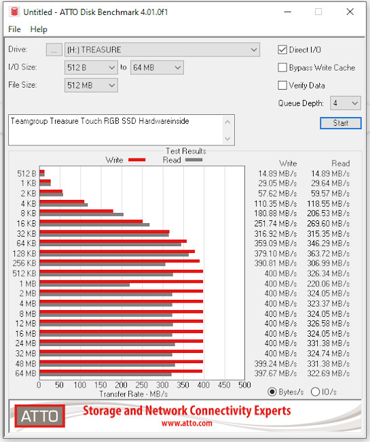Open the Queue Depth dropdown
The height and width of the screenshot is (442, 370).
tap(346, 103)
